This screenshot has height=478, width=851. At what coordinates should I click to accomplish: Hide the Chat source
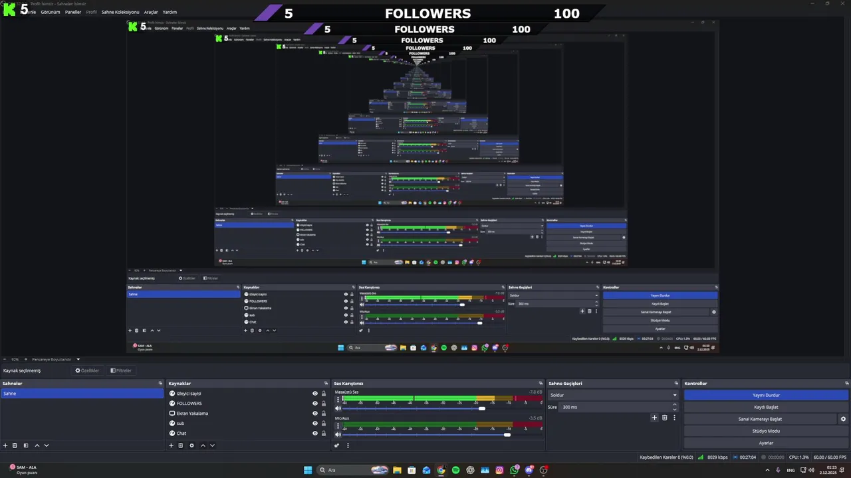(x=315, y=434)
